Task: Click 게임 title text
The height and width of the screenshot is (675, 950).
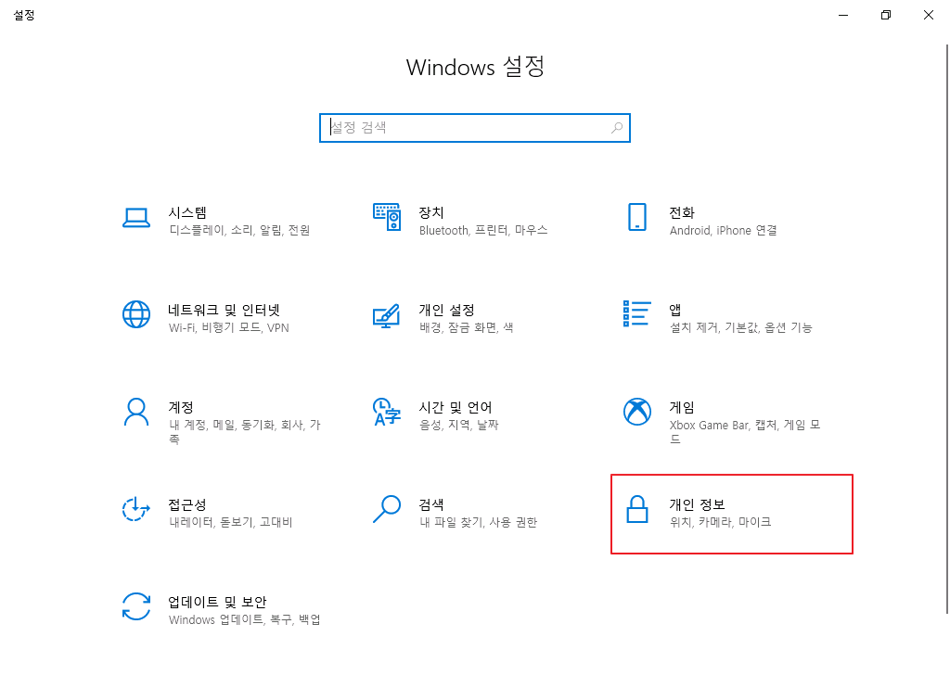Action: click(x=682, y=407)
